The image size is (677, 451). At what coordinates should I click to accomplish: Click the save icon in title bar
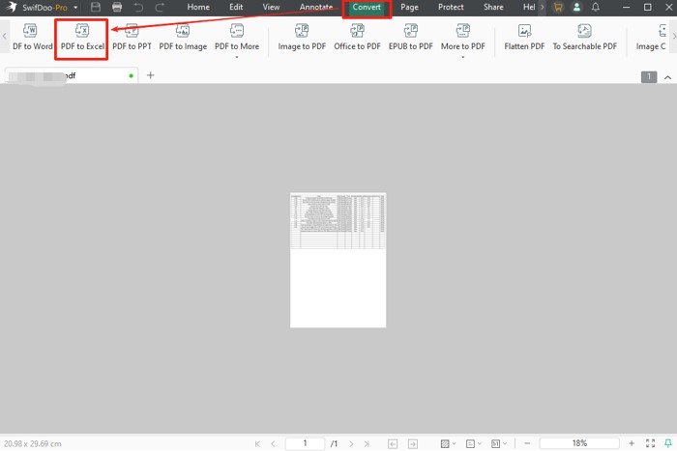[96, 7]
